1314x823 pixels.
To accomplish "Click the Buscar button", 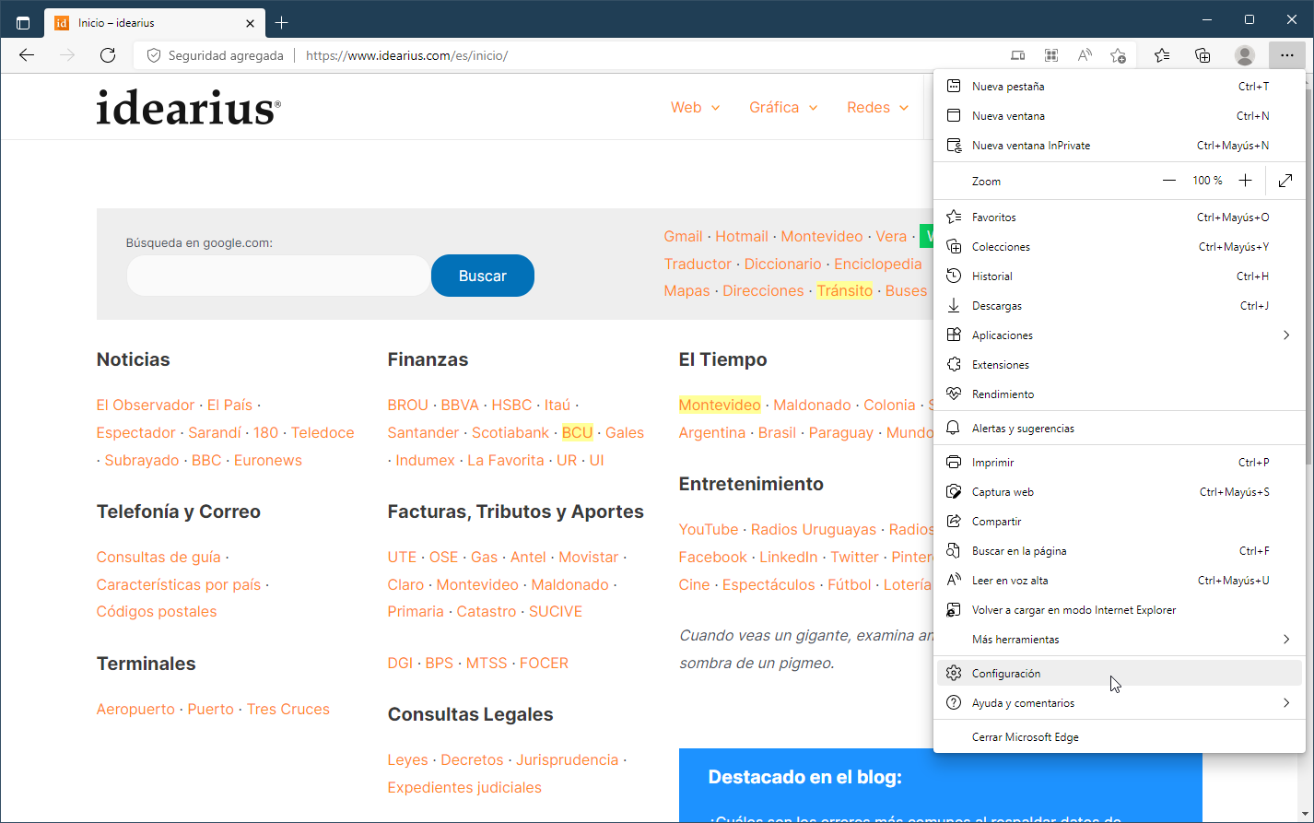I will click(483, 276).
